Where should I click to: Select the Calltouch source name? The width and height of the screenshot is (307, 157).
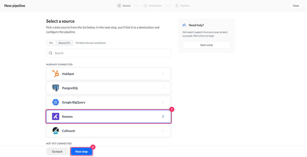coord(69,131)
